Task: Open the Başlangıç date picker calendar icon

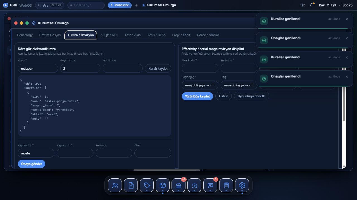Action: click(213, 85)
